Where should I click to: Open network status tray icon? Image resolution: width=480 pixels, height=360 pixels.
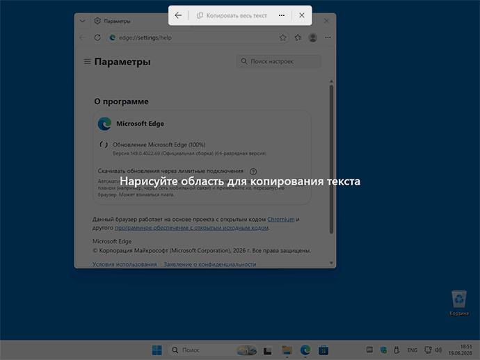(428, 350)
